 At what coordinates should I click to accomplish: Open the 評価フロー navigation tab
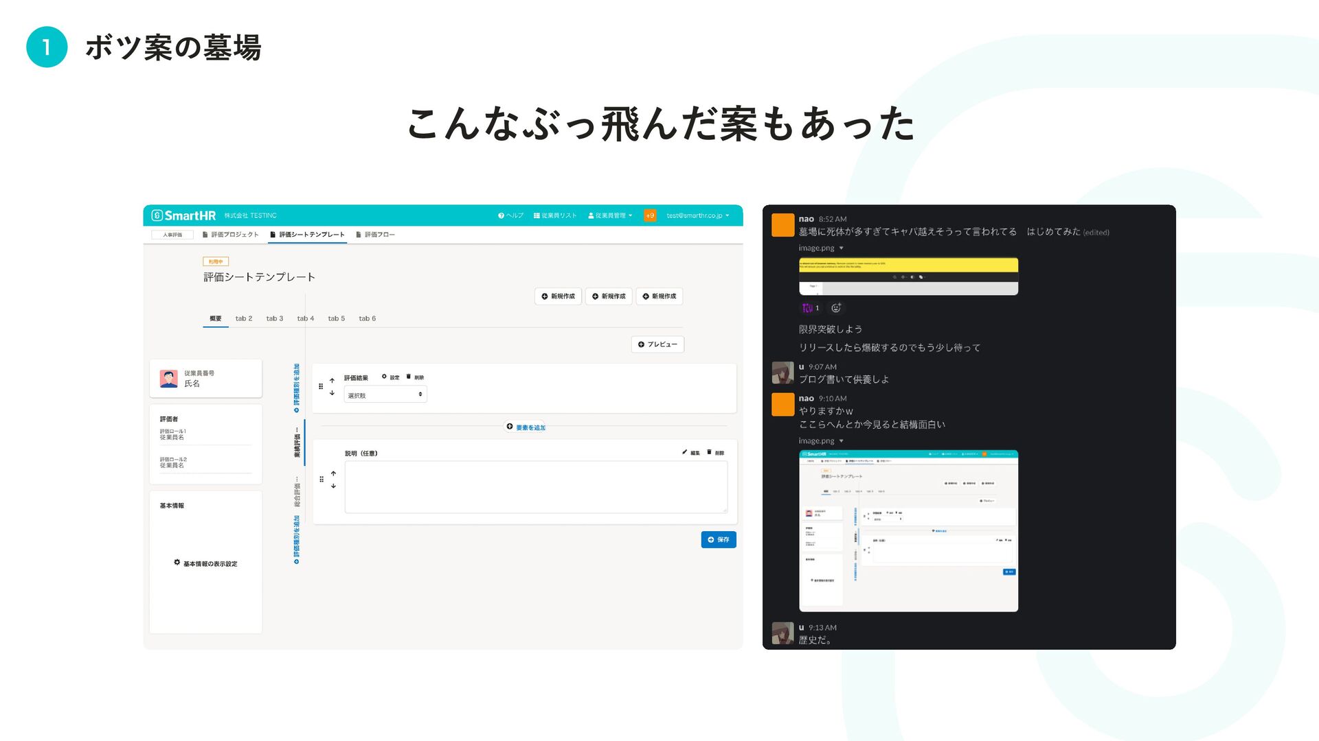376,235
